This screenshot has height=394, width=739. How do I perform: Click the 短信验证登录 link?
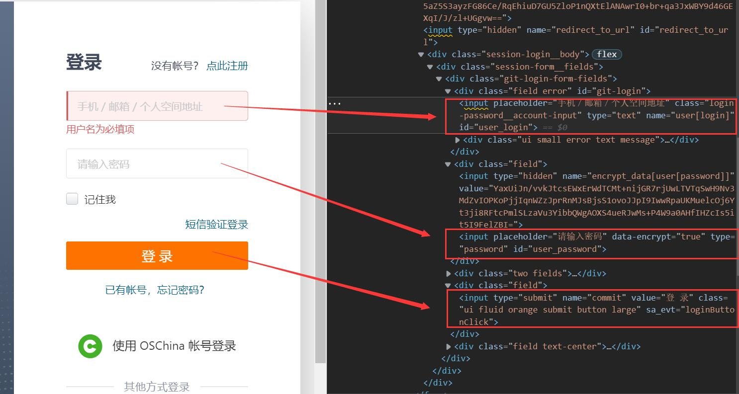click(216, 225)
